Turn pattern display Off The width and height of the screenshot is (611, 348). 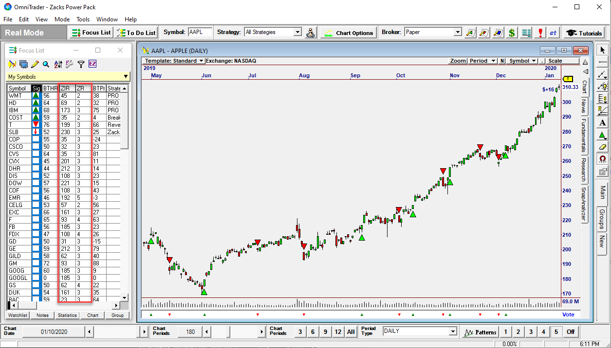point(571,332)
